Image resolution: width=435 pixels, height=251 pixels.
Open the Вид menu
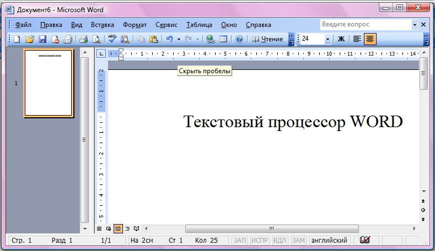click(77, 25)
